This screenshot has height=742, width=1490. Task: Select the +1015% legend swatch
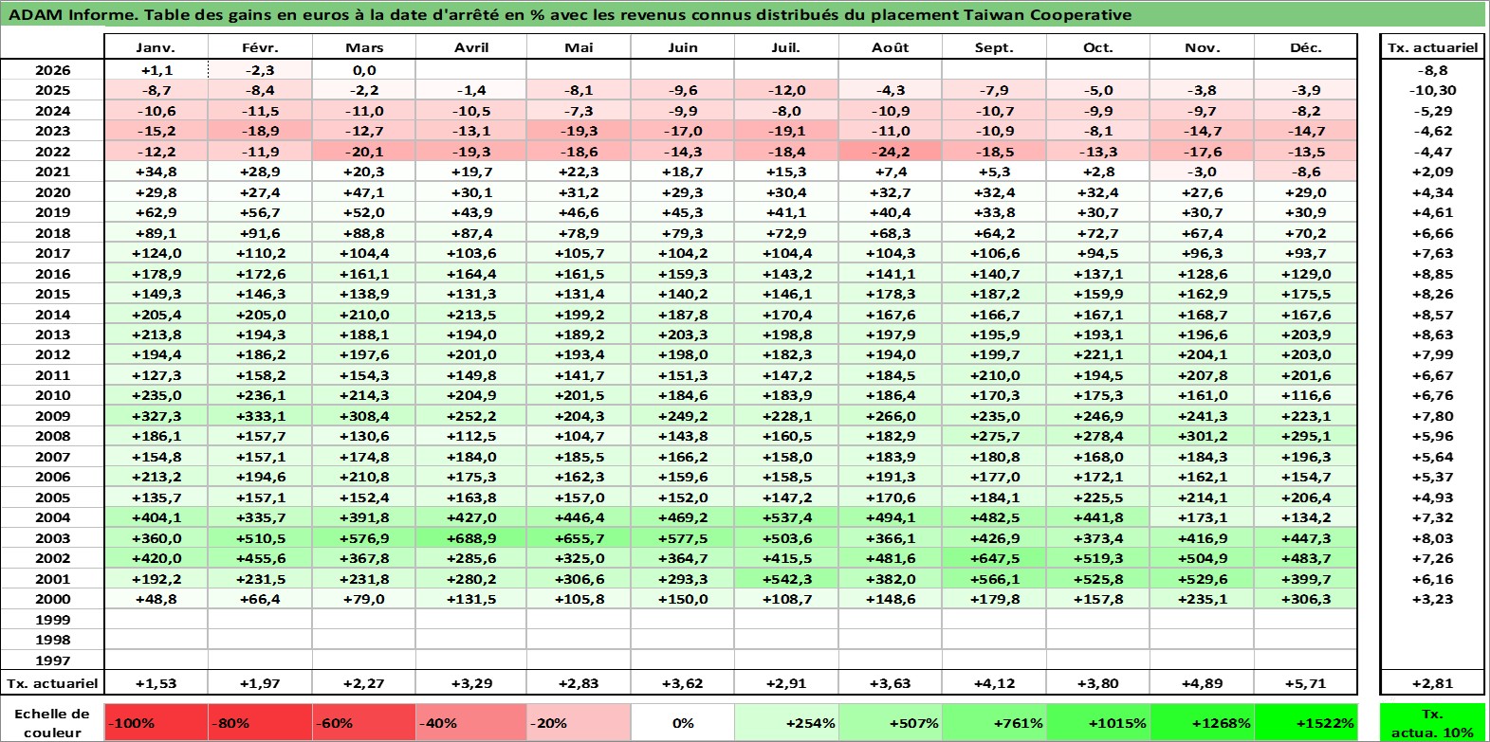[x=1098, y=722]
